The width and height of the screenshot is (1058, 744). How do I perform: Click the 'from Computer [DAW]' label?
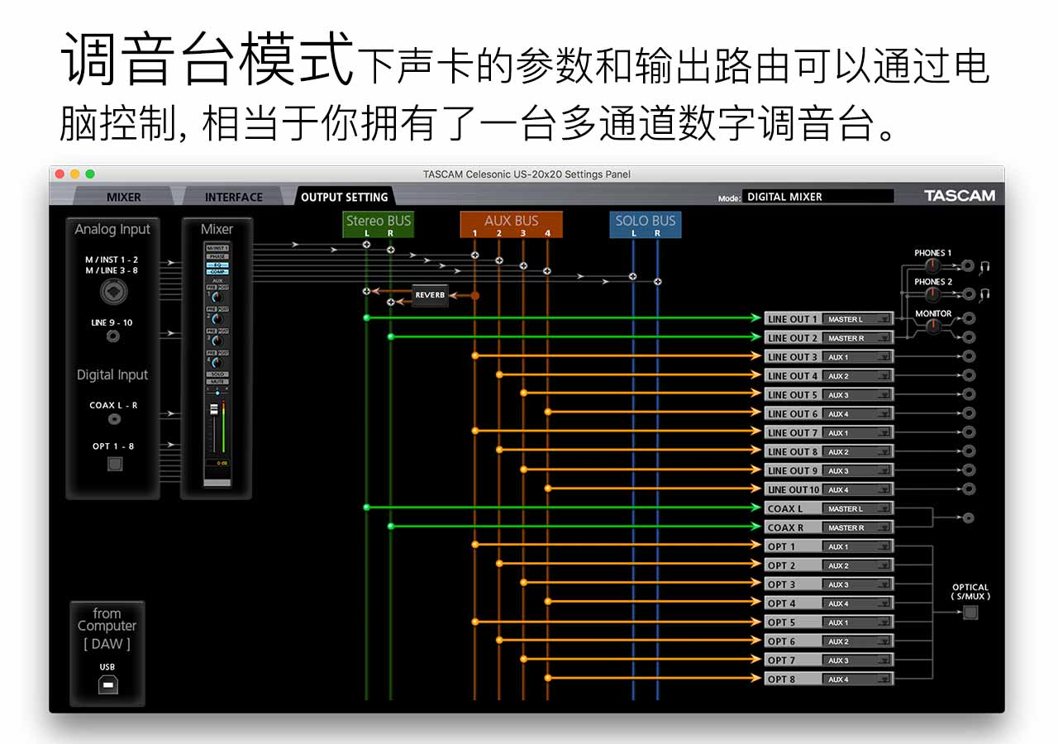[x=107, y=628]
